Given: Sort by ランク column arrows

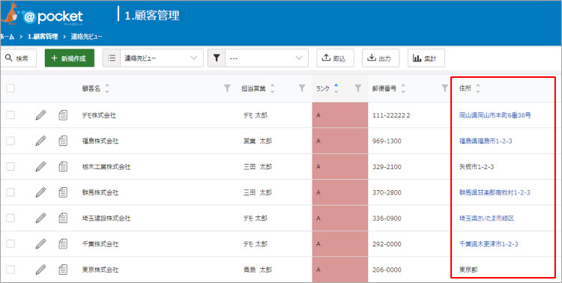Looking at the screenshot, I should coord(336,88).
